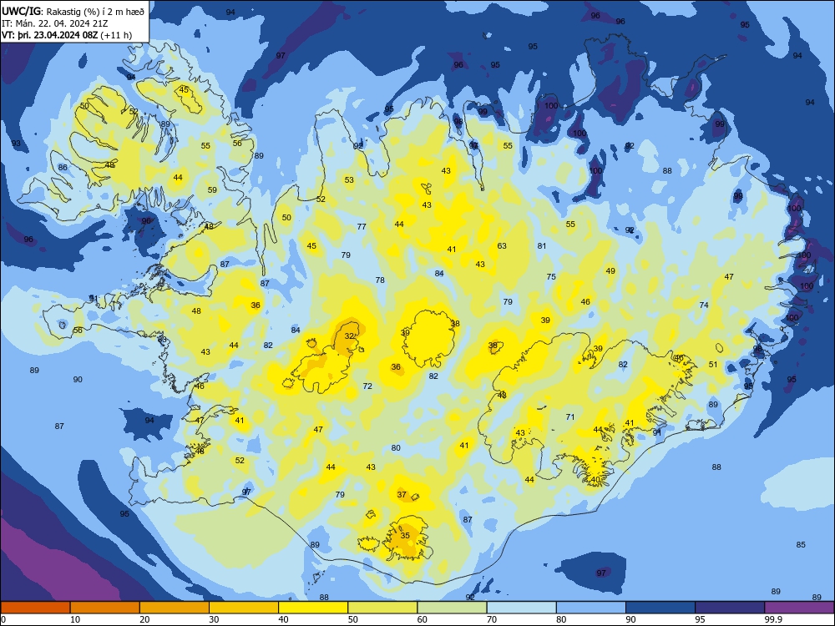The height and width of the screenshot is (626, 835).
Task: Click the 'IT: Mán. 22. 04. 2024 21Z' line
Action: [x=55, y=23]
